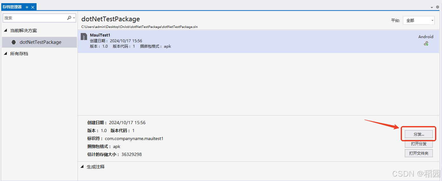Collapse the 生成注释 section
442x181 pixels.
pos(82,167)
